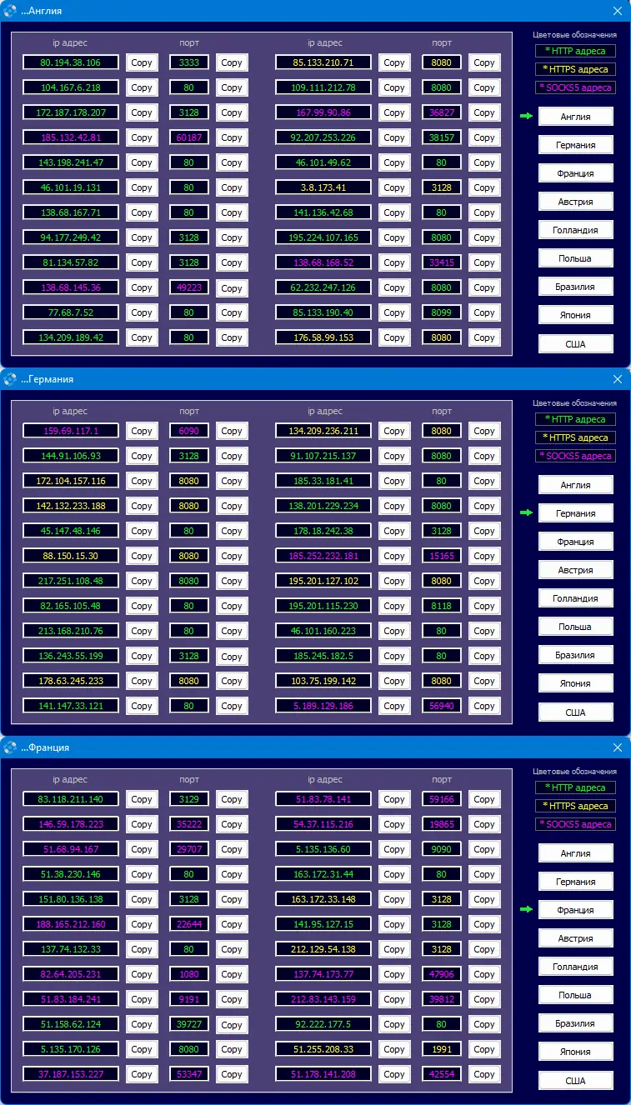Copy port 3129 in Франция window
631x1105 pixels.
(x=232, y=799)
